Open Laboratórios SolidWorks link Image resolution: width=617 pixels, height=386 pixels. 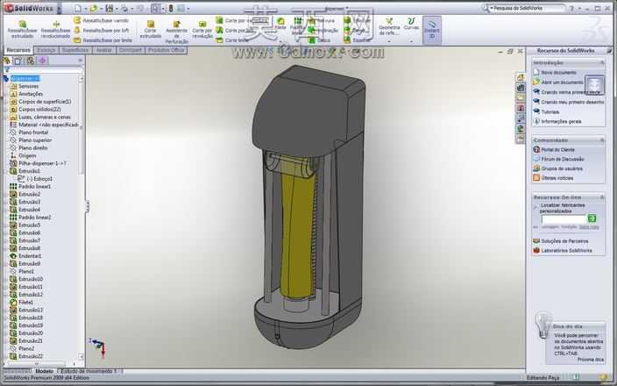(x=566, y=251)
